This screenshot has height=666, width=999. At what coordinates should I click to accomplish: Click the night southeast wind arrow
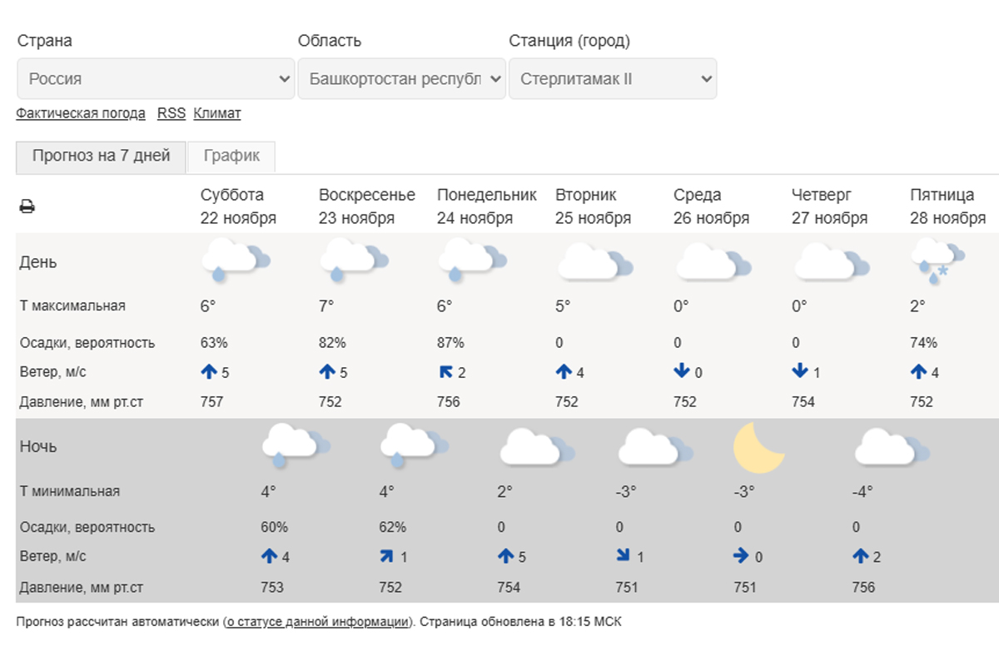pos(623,556)
